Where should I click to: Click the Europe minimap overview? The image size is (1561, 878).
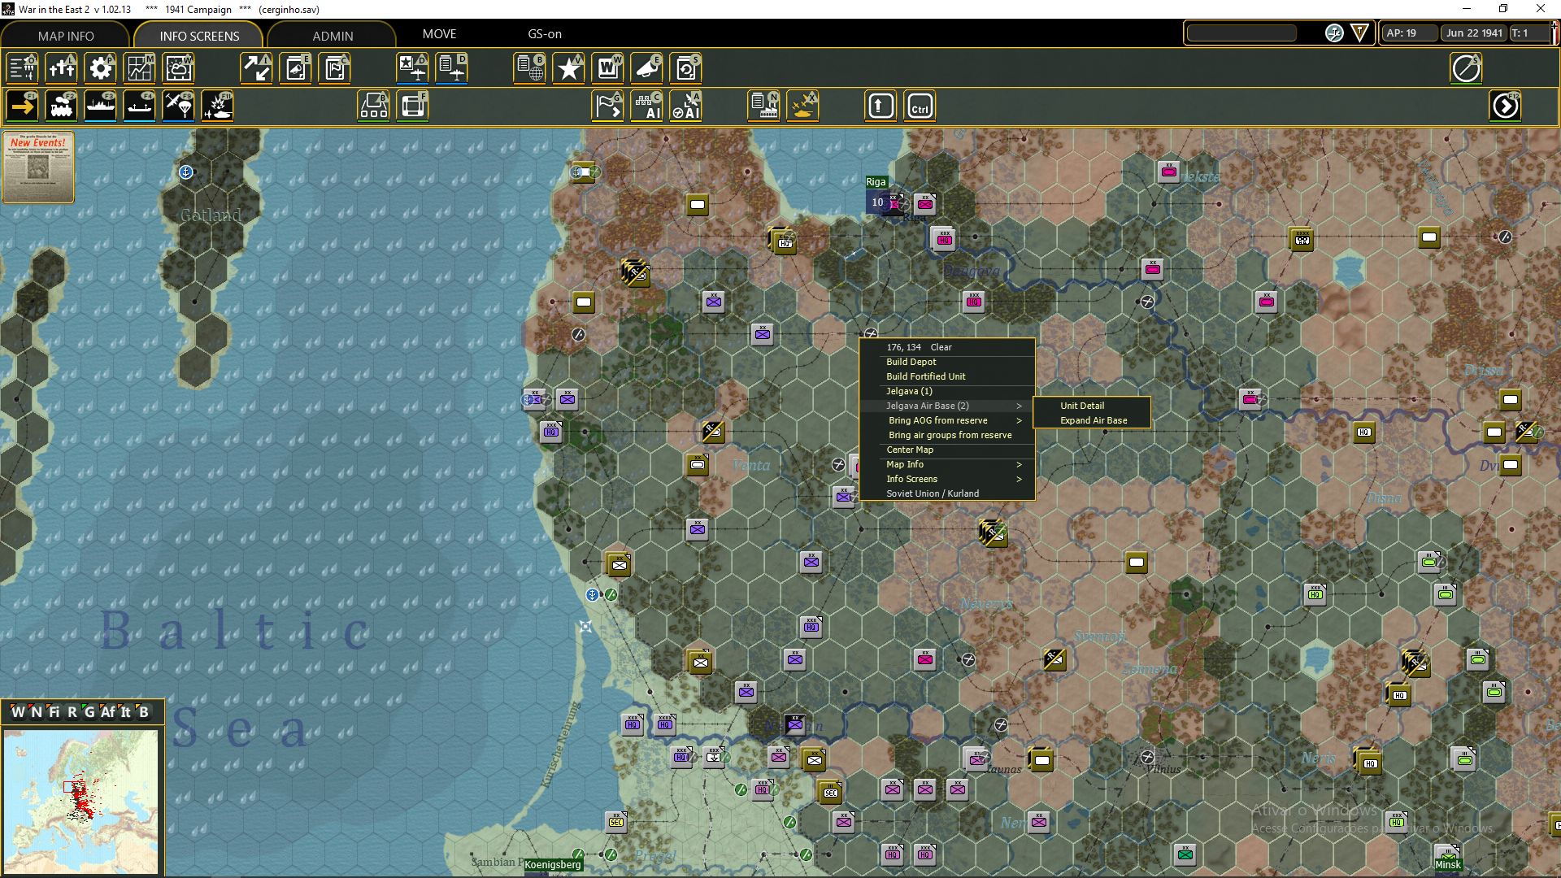(80, 801)
